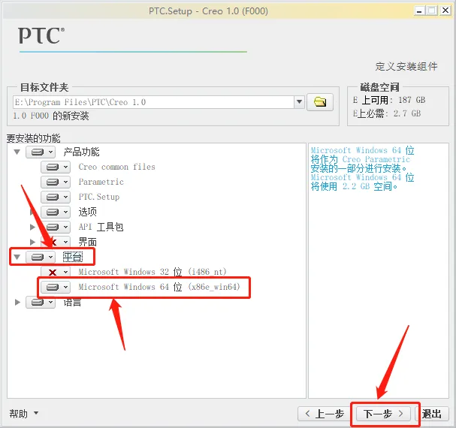Select the PTC.Setup feature row
The width and height of the screenshot is (456, 428).
coord(99,197)
